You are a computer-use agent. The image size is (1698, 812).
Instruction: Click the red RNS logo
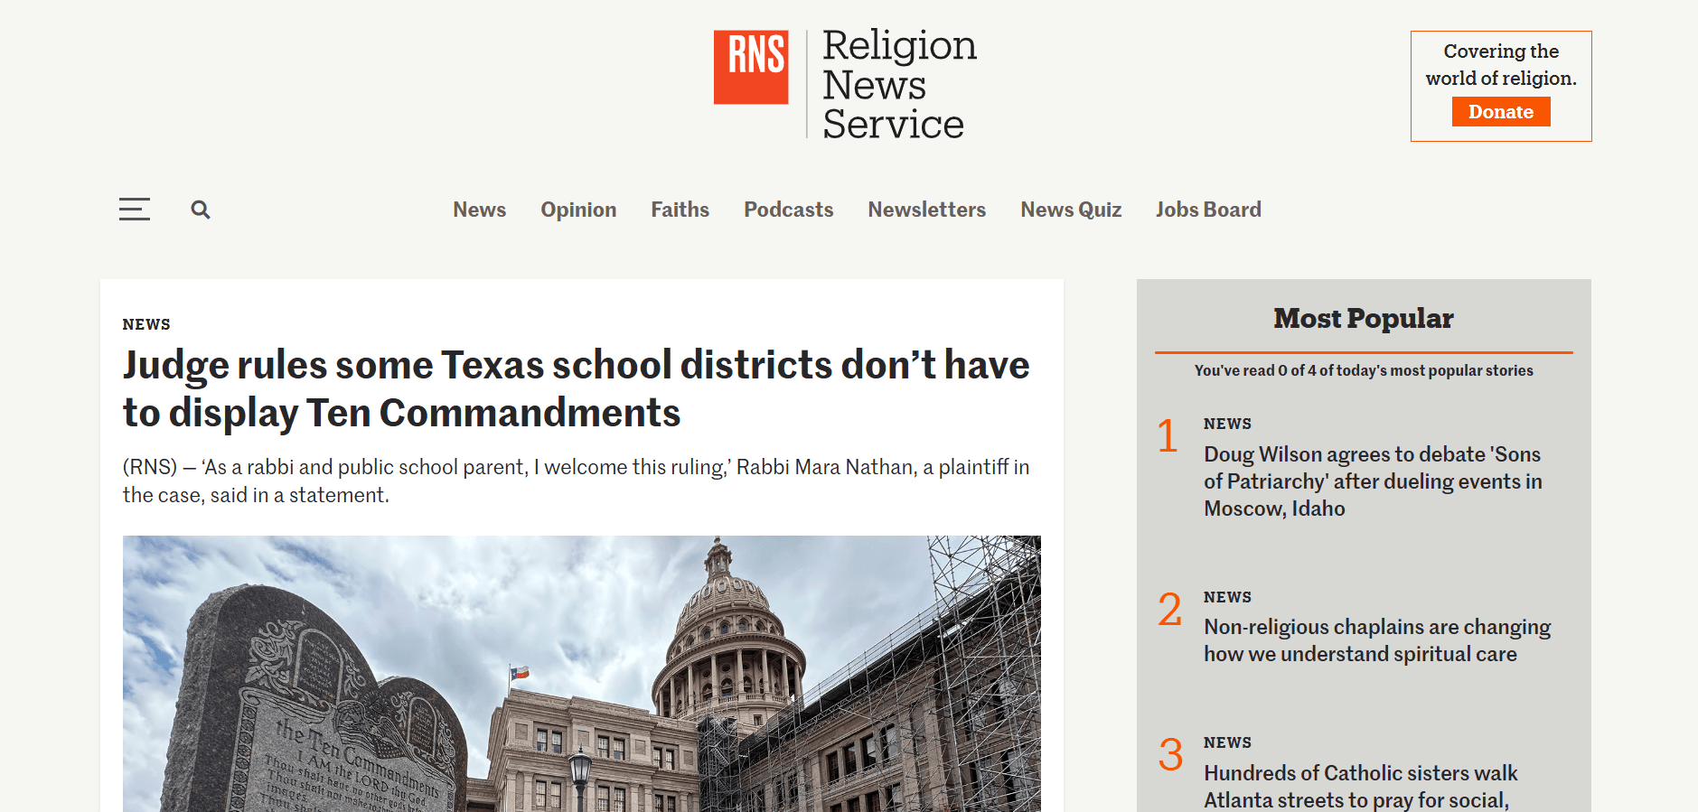750,68
